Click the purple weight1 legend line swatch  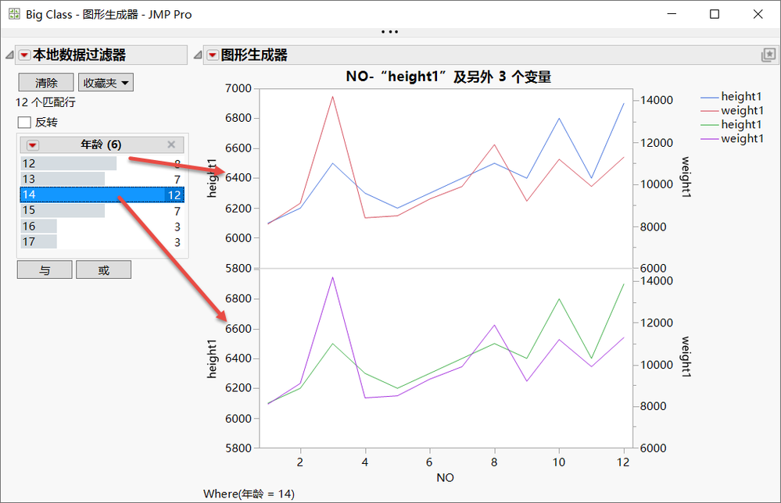coord(709,139)
